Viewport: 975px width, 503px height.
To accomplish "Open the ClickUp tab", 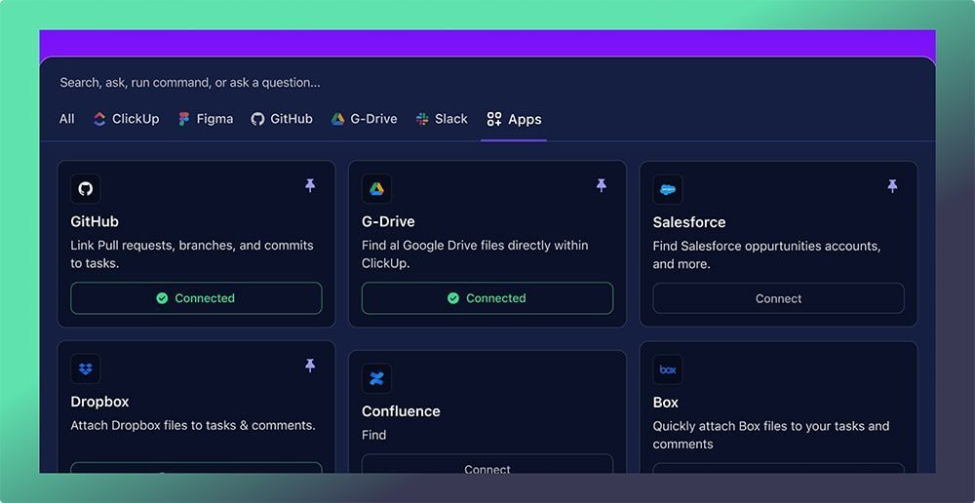I will tap(126, 119).
